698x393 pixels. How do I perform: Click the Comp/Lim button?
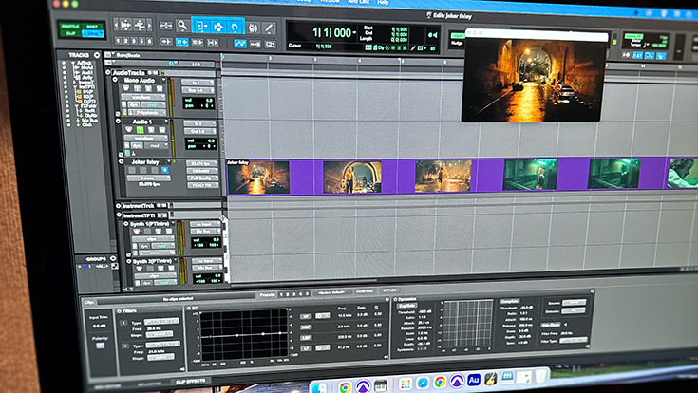(x=509, y=301)
